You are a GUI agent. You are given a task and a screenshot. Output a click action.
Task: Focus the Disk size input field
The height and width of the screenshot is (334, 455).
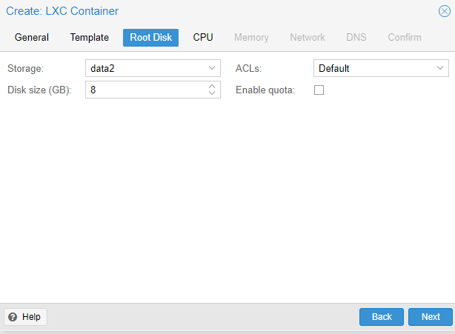point(147,90)
